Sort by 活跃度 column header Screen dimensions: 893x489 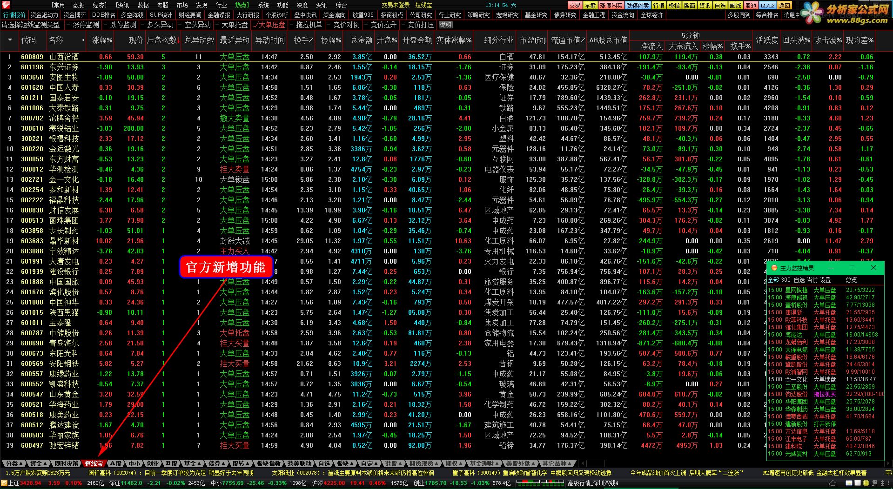point(767,40)
